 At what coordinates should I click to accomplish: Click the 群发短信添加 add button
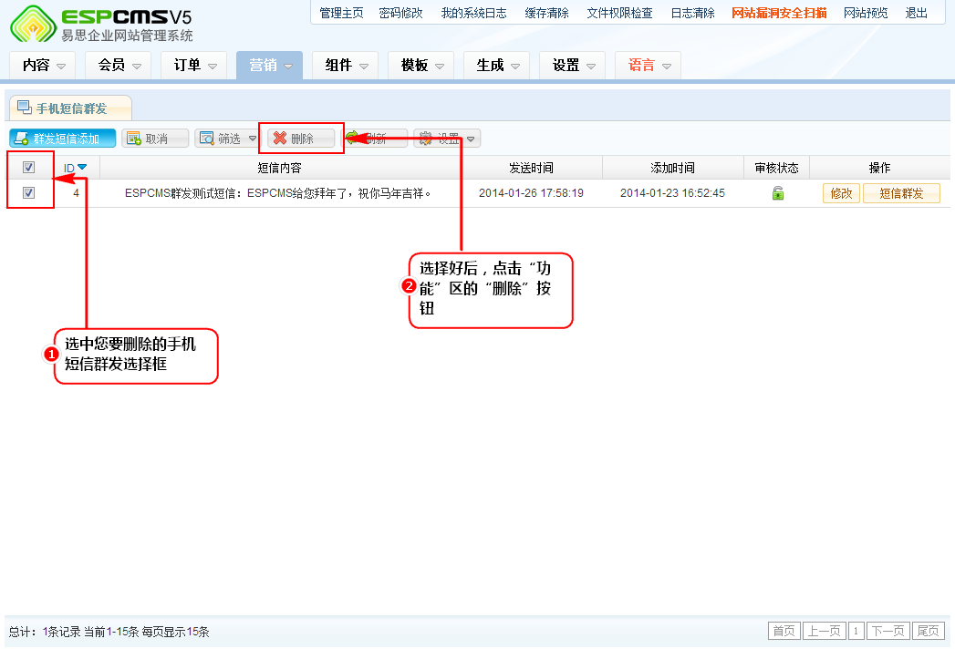63,139
